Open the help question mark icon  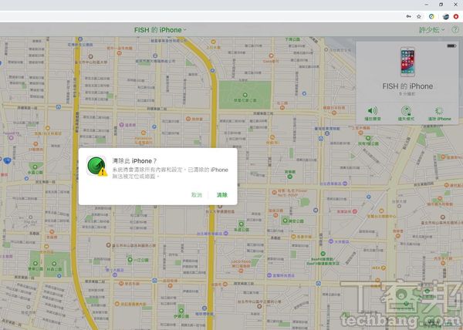[x=455, y=30]
